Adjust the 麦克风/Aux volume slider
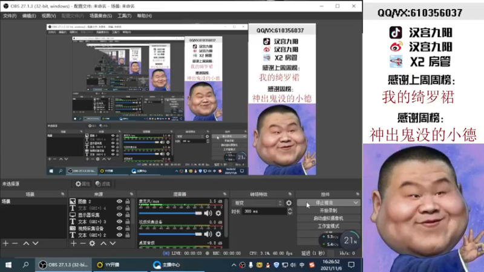The image size is (484, 272). tap(170, 213)
